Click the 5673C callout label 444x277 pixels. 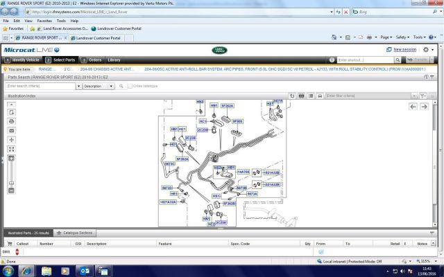[x=169, y=163]
